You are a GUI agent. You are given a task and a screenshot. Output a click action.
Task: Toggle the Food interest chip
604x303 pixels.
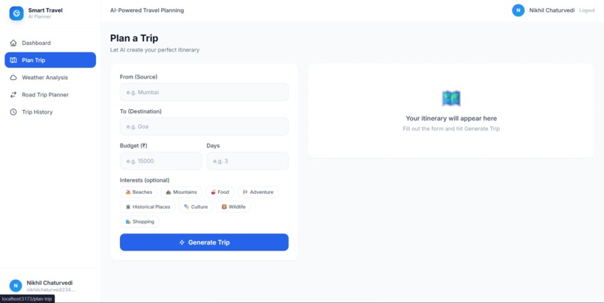(x=220, y=192)
